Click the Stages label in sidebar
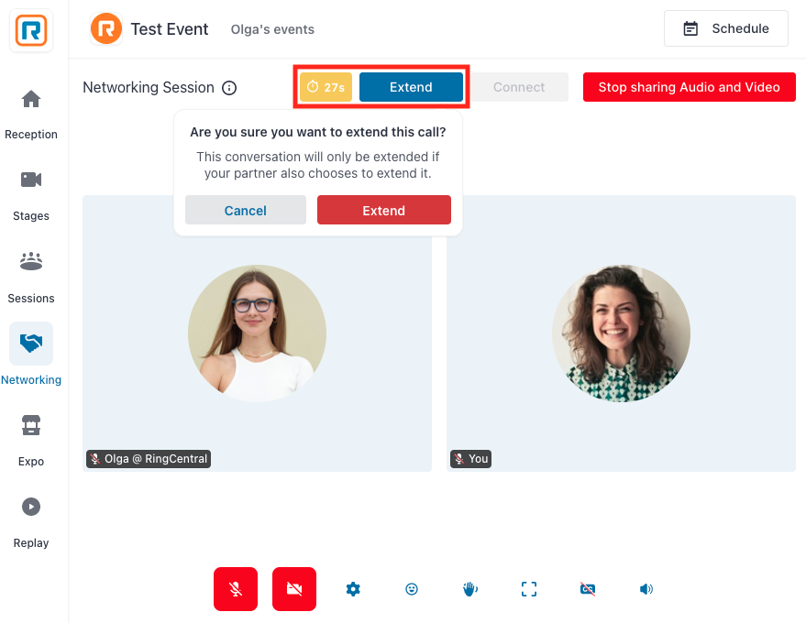 [x=31, y=216]
